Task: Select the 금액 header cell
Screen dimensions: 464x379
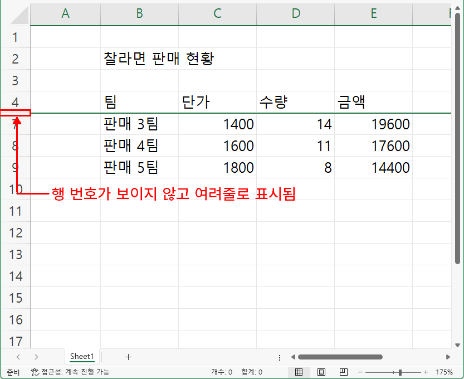Action: 373,102
